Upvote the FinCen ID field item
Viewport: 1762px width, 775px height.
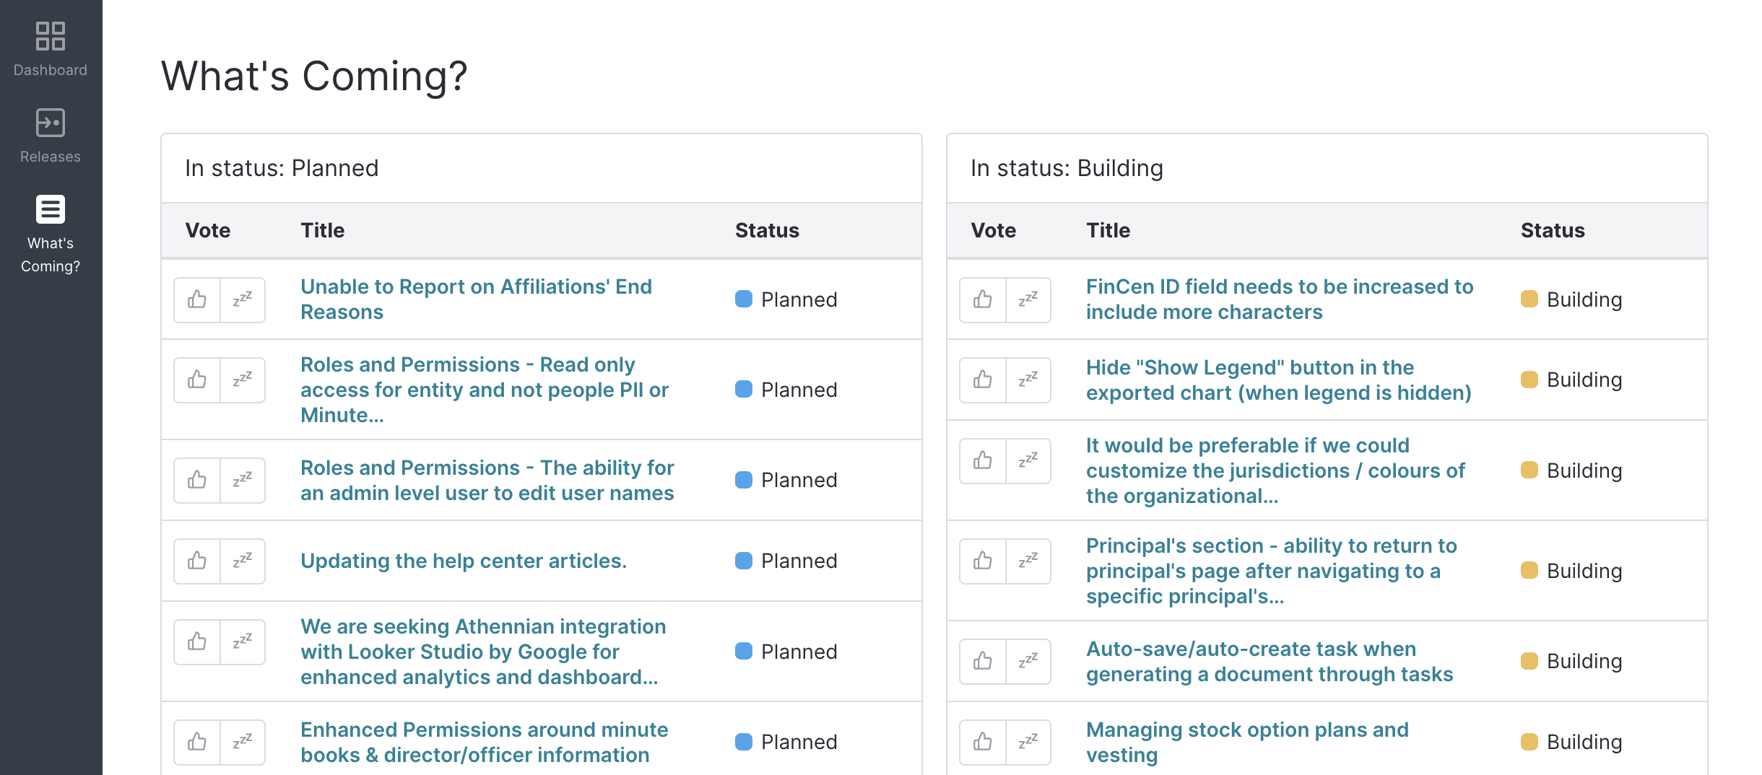tap(983, 299)
